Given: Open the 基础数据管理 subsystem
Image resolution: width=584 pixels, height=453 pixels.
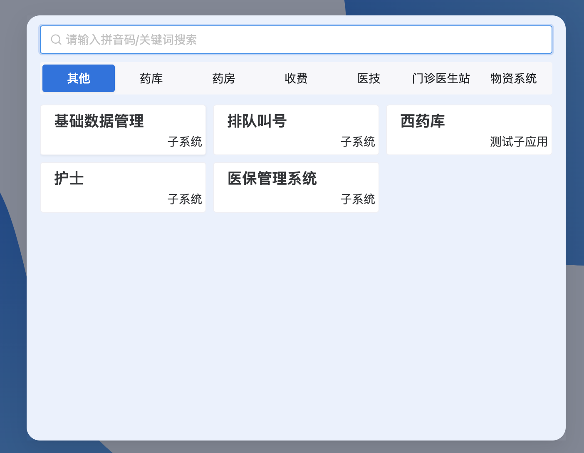Looking at the screenshot, I should coord(123,130).
